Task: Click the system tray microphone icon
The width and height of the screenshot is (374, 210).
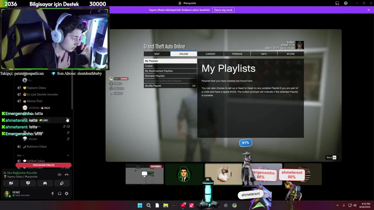Action: [x=344, y=205]
